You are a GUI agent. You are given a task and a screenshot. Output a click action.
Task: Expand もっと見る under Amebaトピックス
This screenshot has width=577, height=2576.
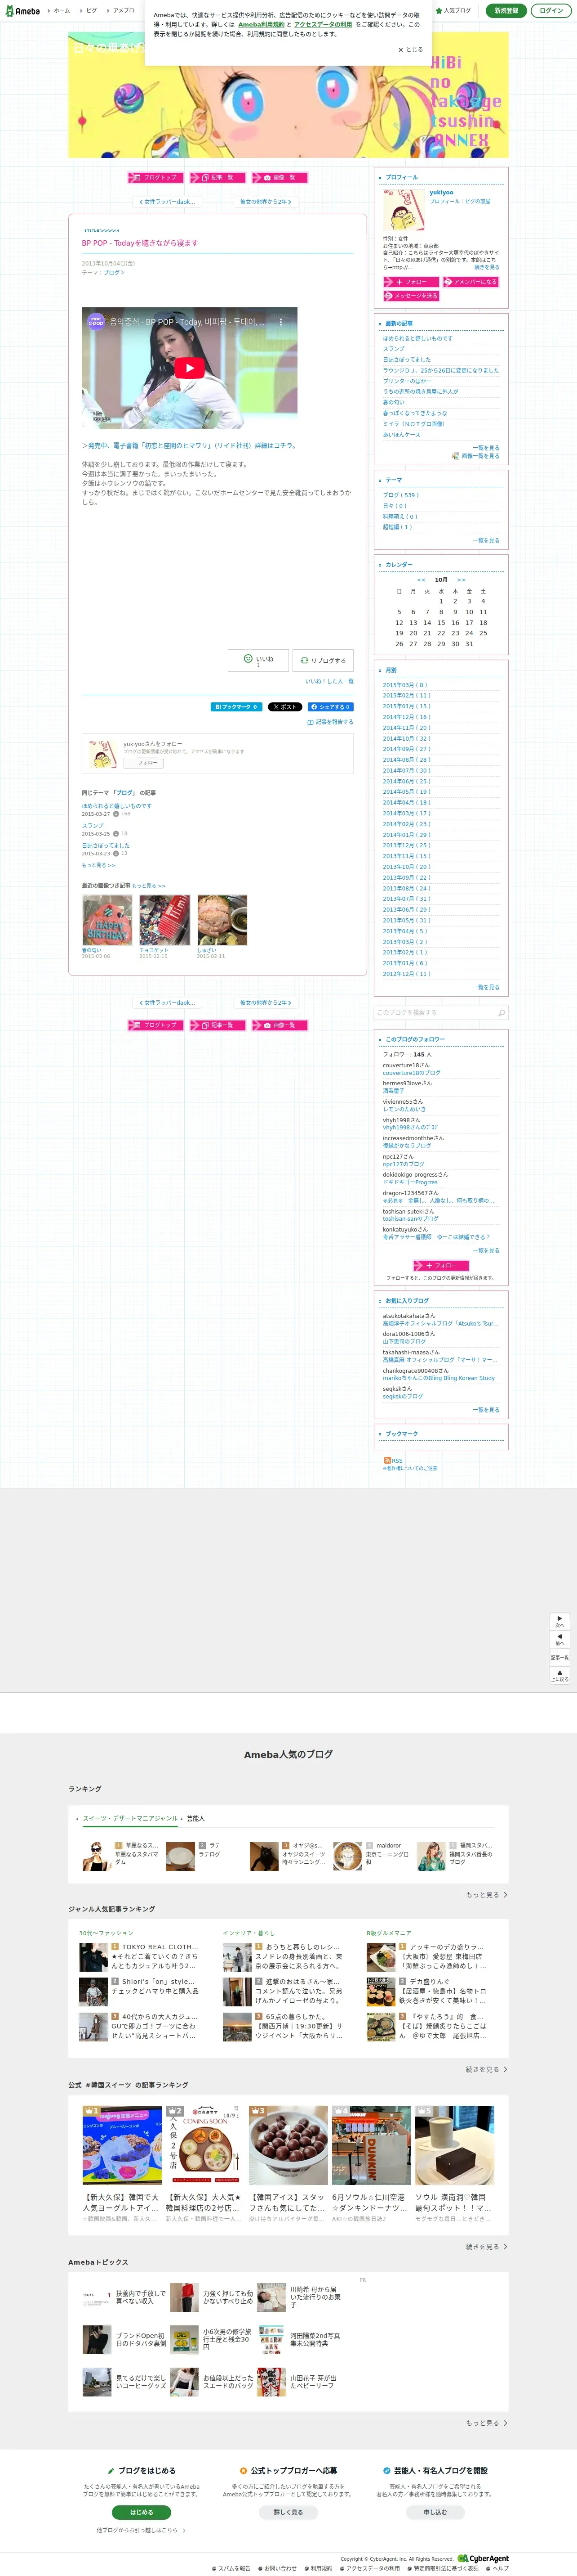click(x=486, y=2423)
